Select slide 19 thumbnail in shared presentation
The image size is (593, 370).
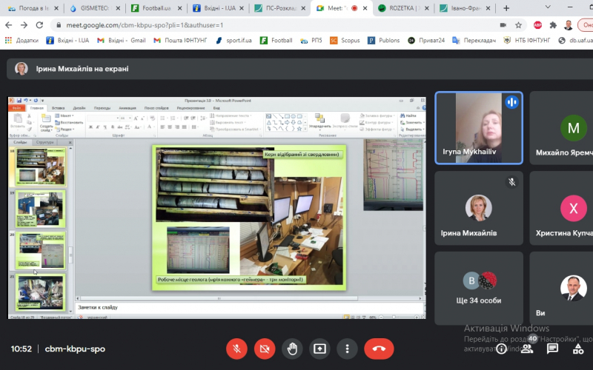pos(40,209)
